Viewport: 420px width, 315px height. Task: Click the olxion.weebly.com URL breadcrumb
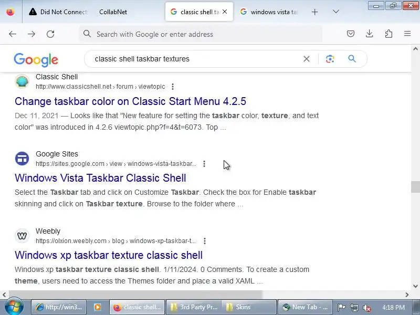115,241
